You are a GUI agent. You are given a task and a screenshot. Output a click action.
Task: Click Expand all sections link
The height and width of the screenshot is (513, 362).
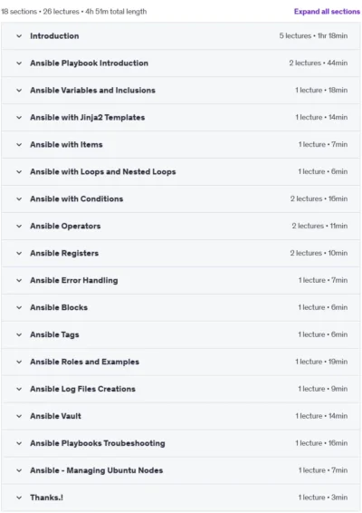327,12
